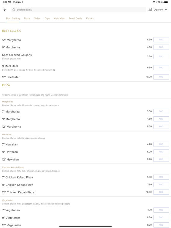Tap the back arrow icon
The image size is (171, 228).
point(5,10)
